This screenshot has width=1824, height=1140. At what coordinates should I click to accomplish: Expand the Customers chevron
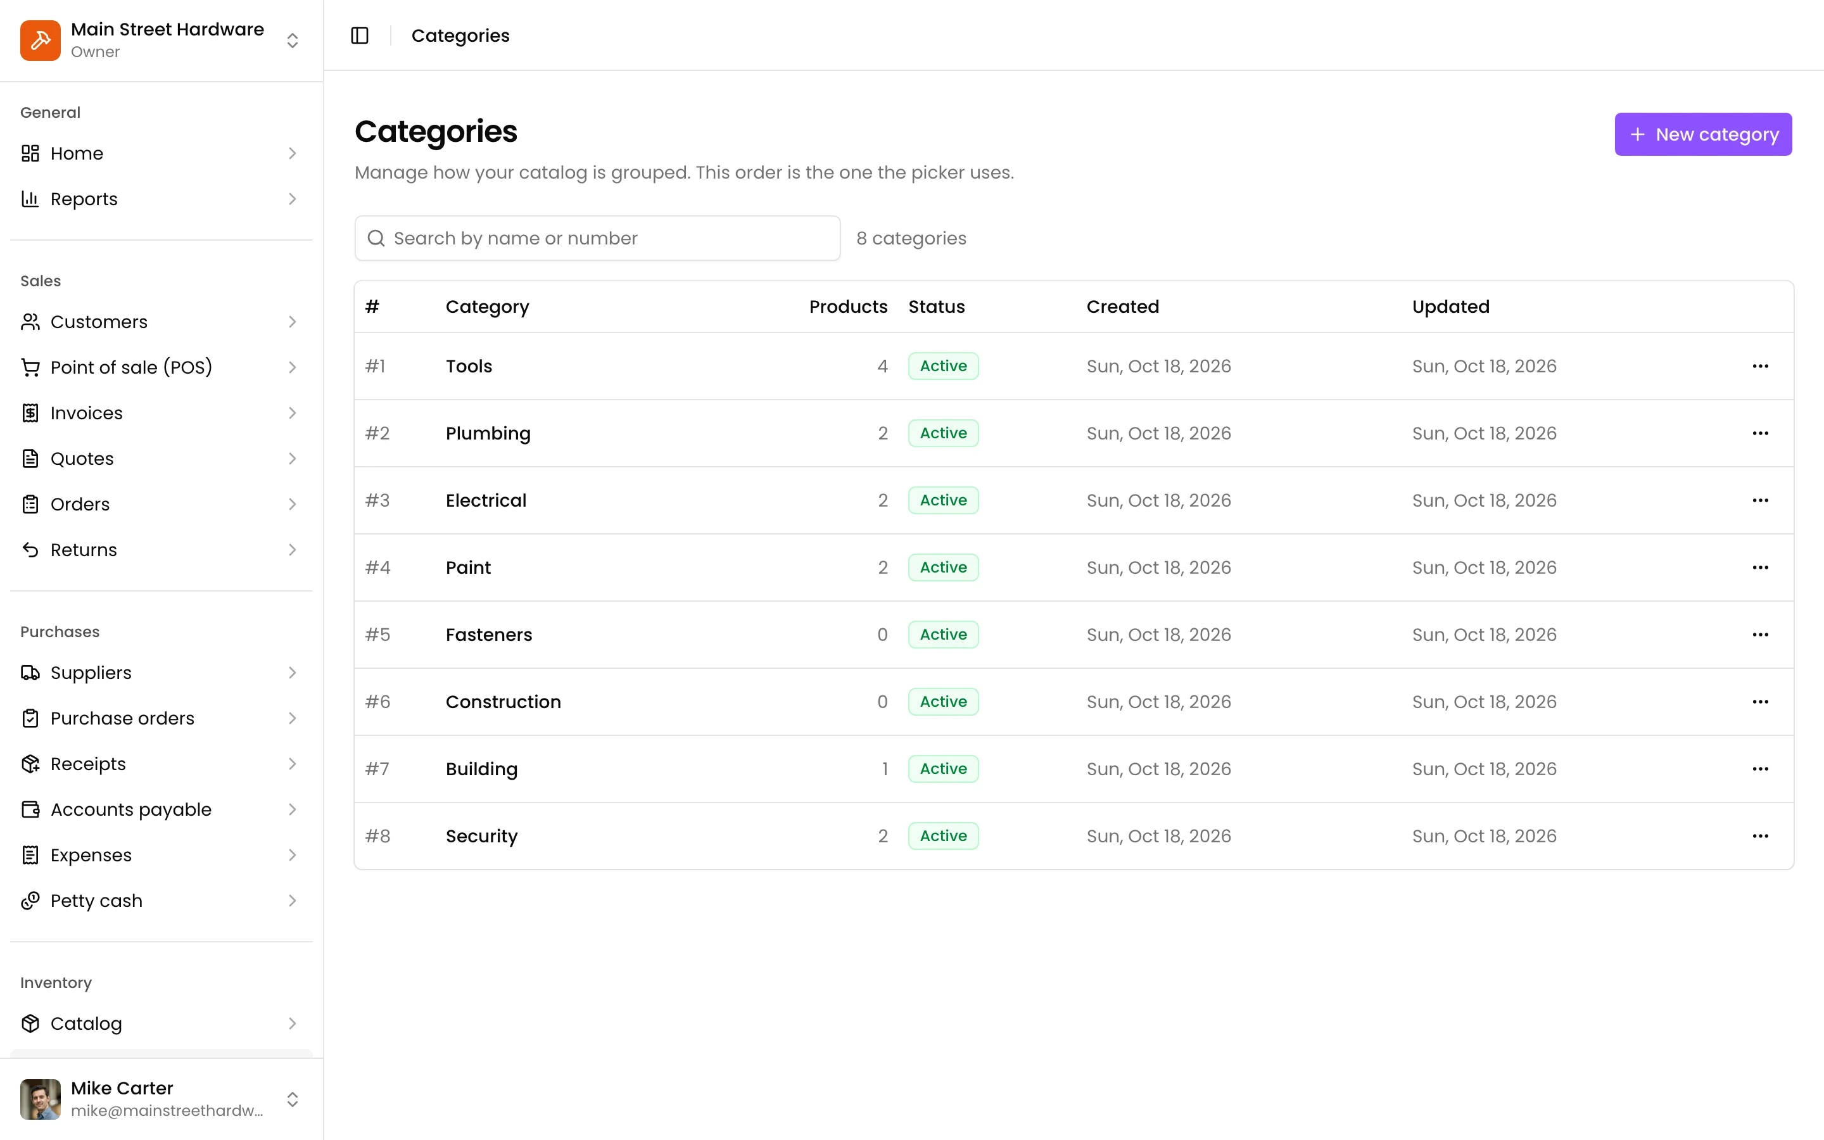pos(293,322)
